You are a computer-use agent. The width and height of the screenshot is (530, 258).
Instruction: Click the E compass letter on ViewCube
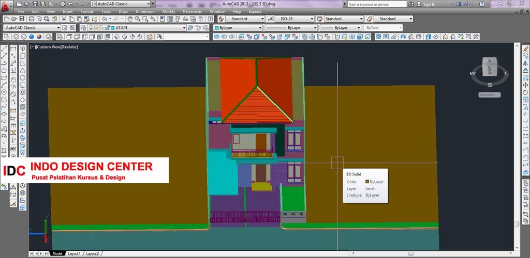coord(506,73)
